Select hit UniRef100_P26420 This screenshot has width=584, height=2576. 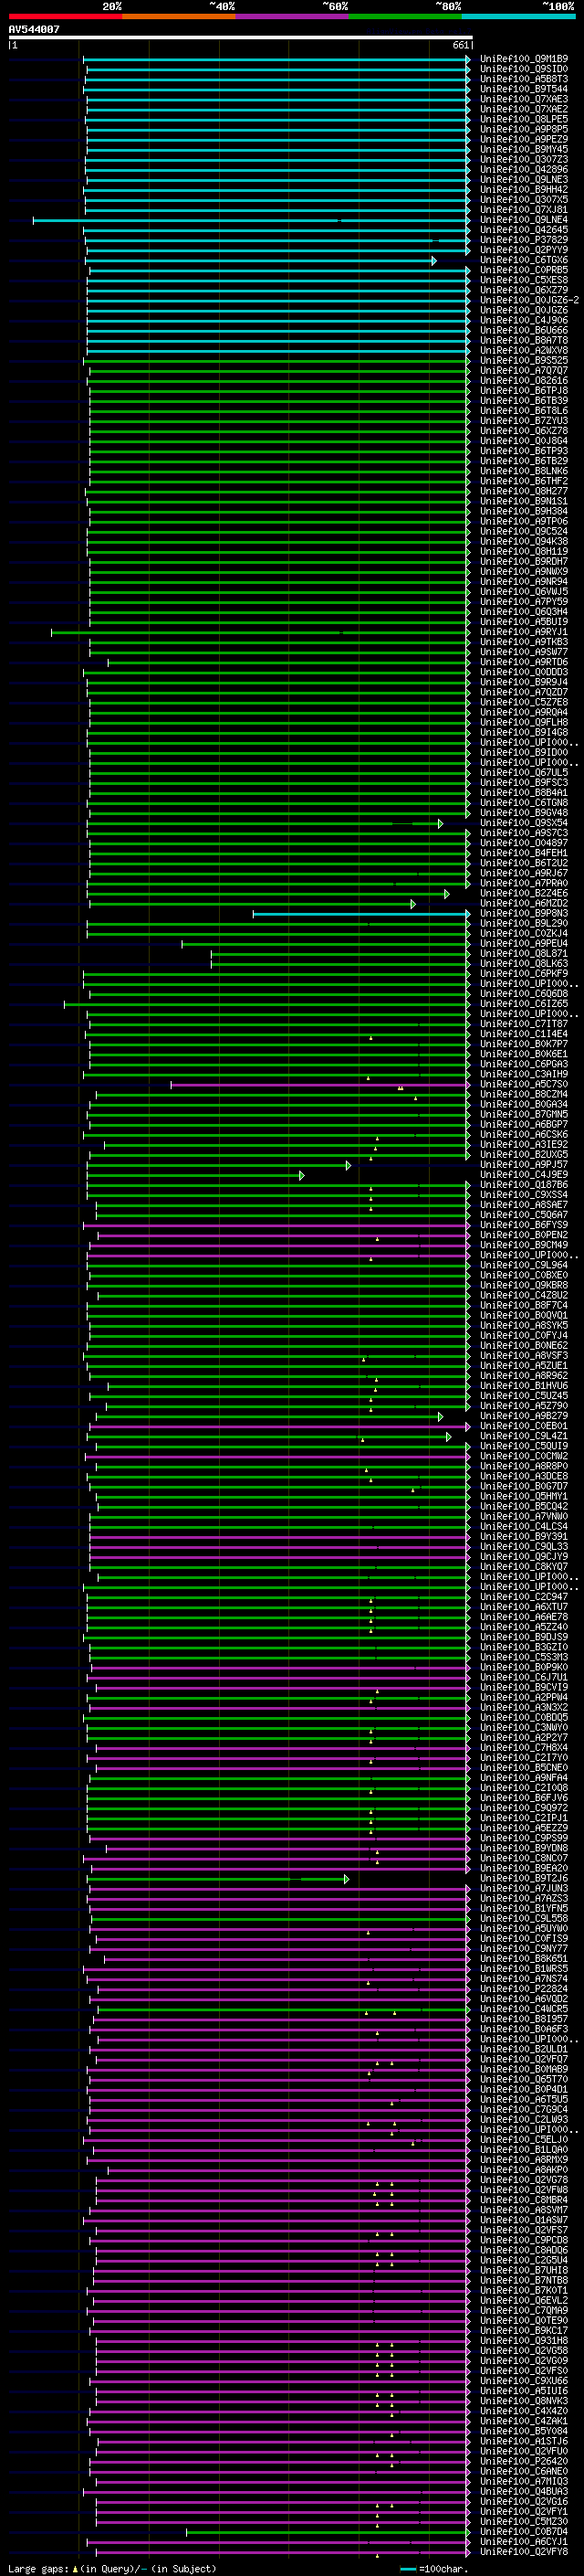[x=524, y=2461]
